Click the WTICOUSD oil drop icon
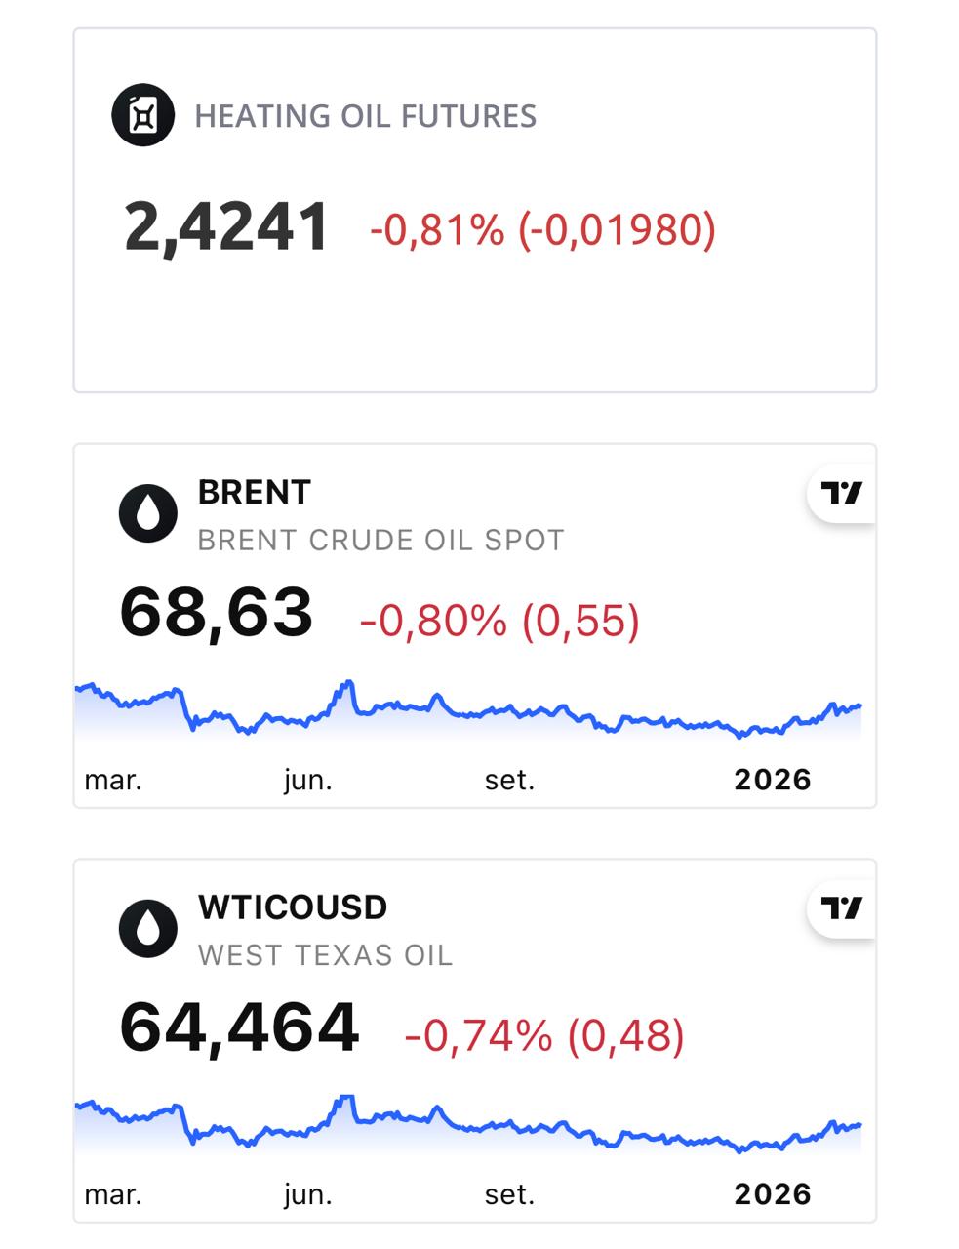 coord(148,928)
